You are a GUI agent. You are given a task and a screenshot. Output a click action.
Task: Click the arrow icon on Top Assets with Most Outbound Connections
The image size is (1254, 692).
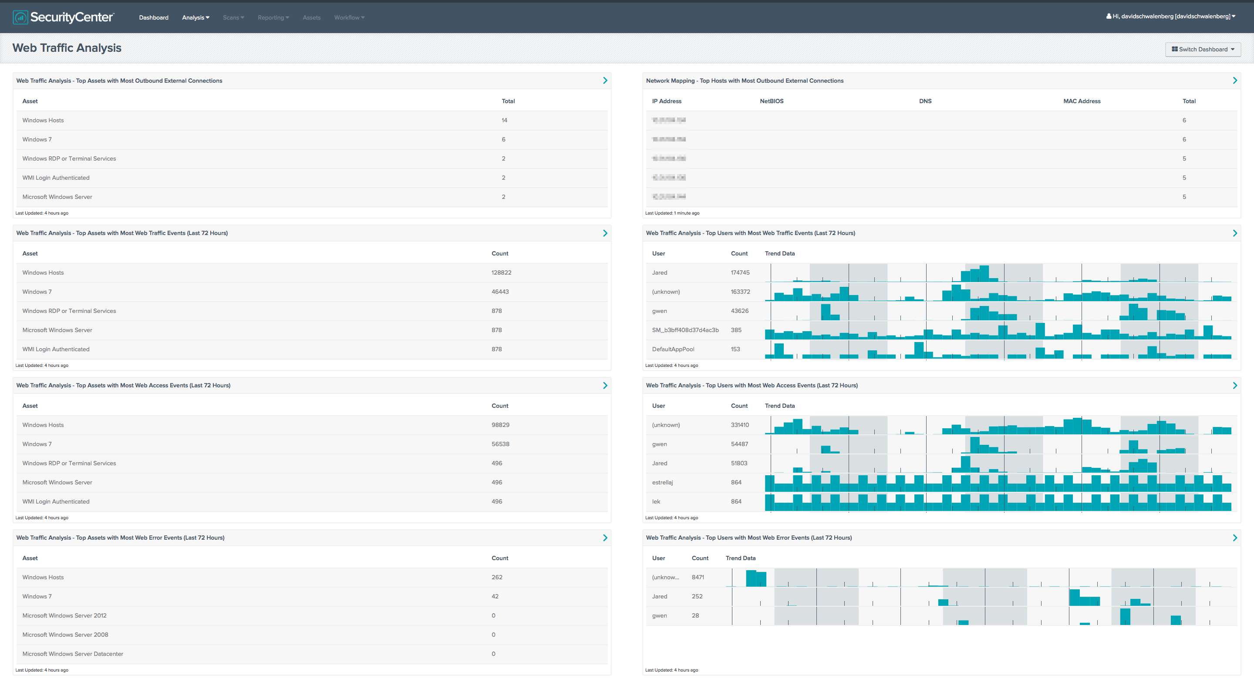point(605,80)
